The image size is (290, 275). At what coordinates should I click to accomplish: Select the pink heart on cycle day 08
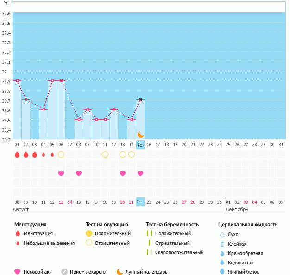tap(79, 173)
